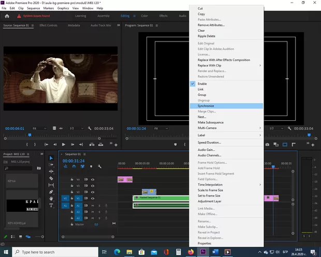Open the Sequence menu in menu bar
Image resolution: width=321 pixels, height=257 pixels.
coord(33,8)
